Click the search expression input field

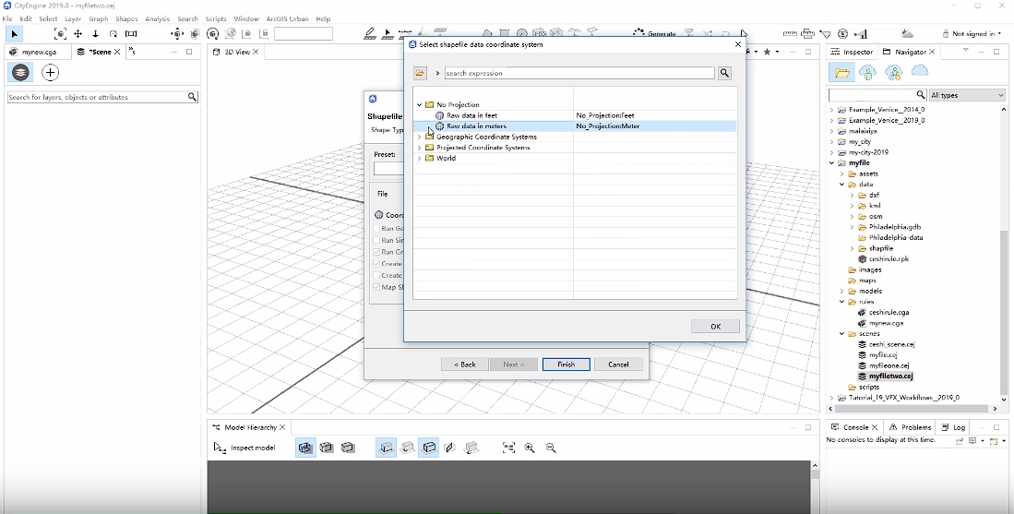(579, 73)
